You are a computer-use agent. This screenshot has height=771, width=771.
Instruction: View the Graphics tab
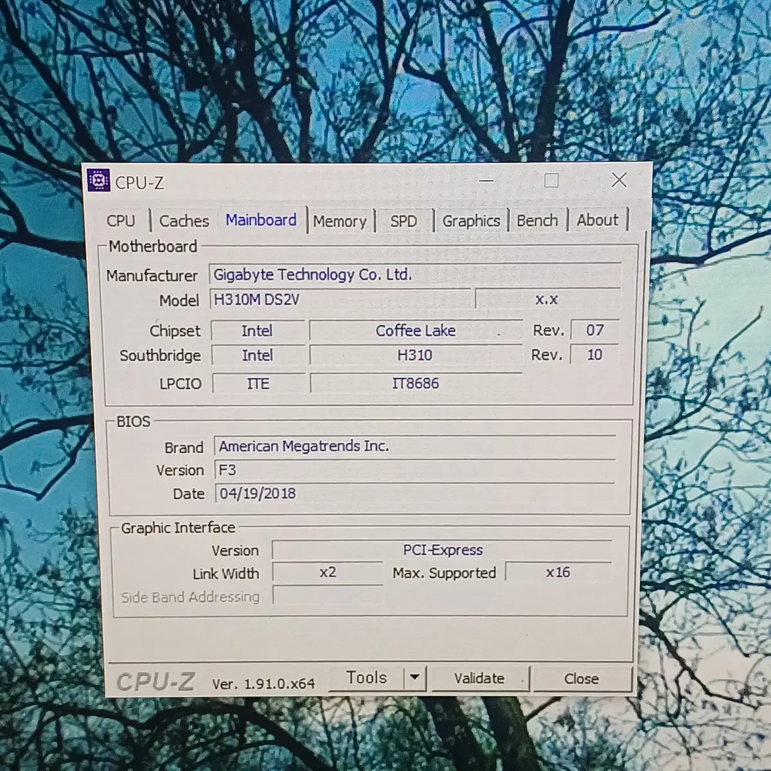coord(471,220)
